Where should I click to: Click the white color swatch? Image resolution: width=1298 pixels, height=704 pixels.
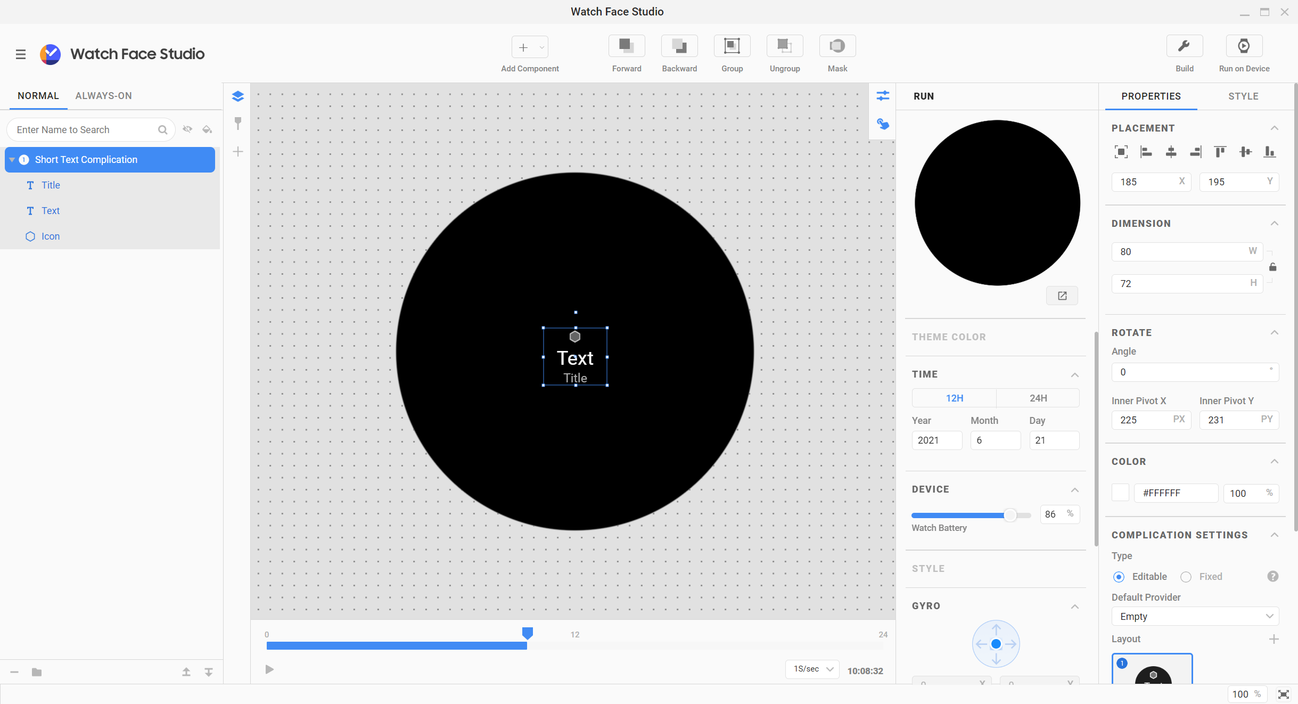click(1120, 493)
